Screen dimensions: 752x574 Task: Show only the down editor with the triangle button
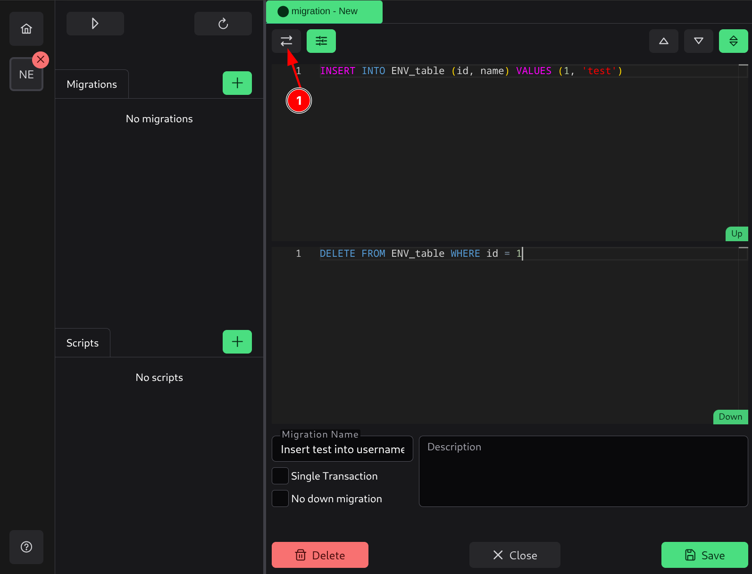(x=699, y=41)
